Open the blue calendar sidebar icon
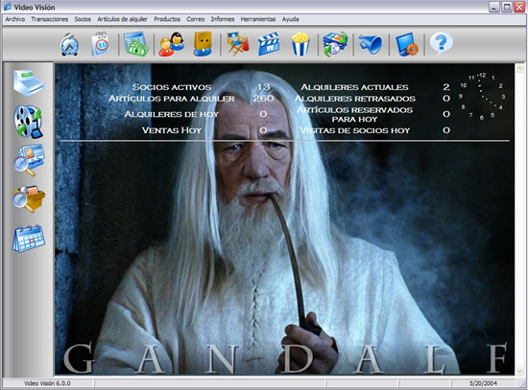Image resolution: width=528 pixels, height=390 pixels. click(x=29, y=239)
